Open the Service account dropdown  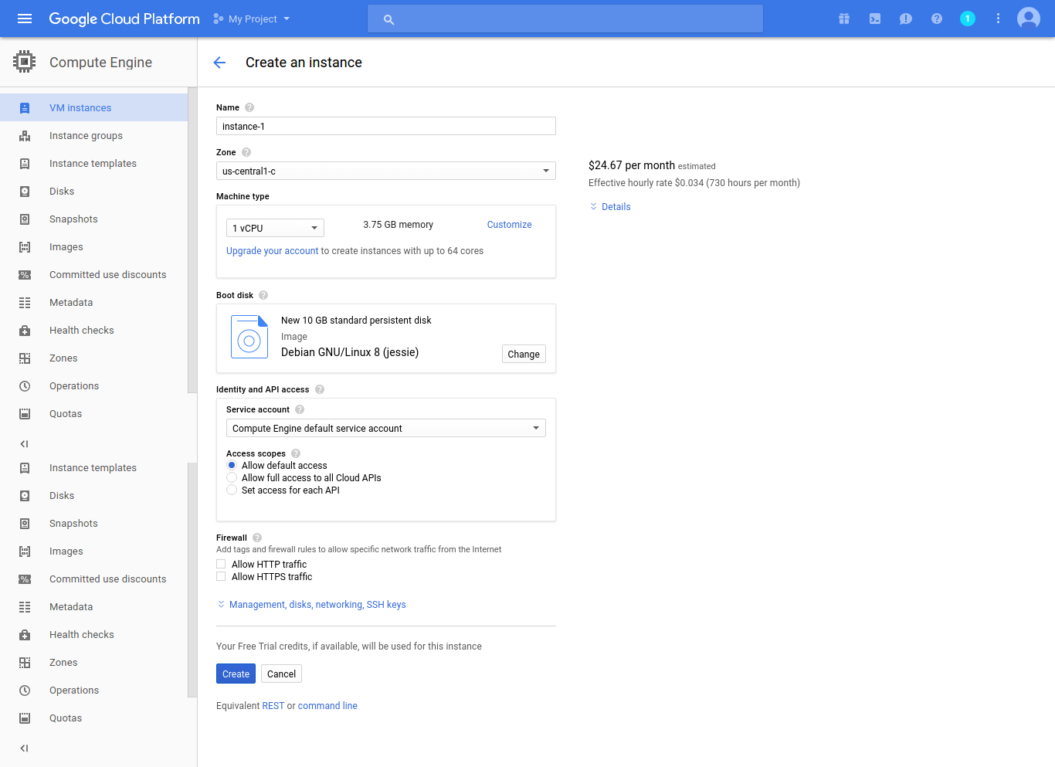[x=386, y=428]
